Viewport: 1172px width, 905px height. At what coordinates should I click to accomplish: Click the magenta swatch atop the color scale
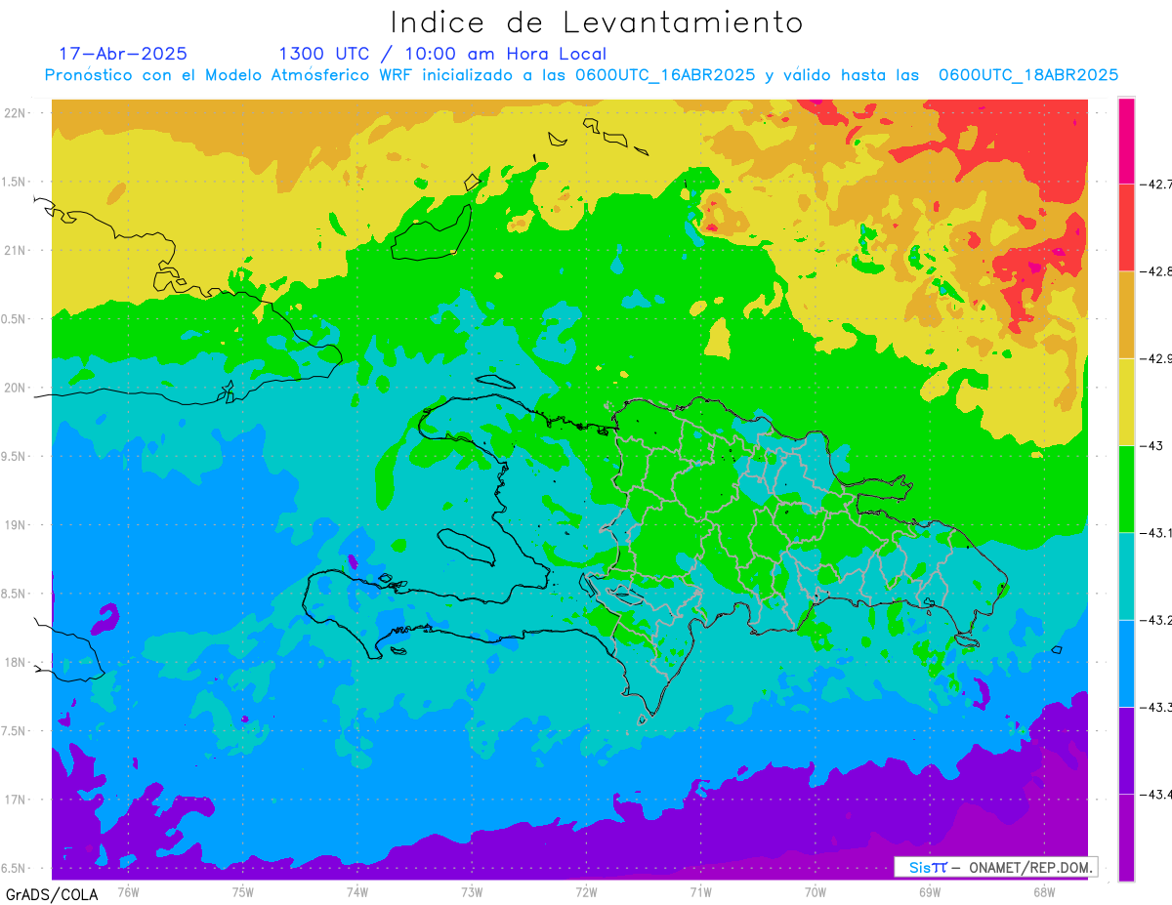(x=1126, y=140)
